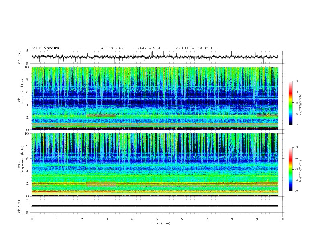Click the 'VLF Spectra' title text
The image size is (318, 246).
(x=45, y=48)
